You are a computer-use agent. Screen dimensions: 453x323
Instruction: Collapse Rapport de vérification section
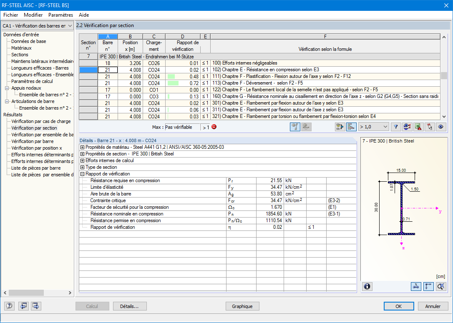[x=82, y=174]
